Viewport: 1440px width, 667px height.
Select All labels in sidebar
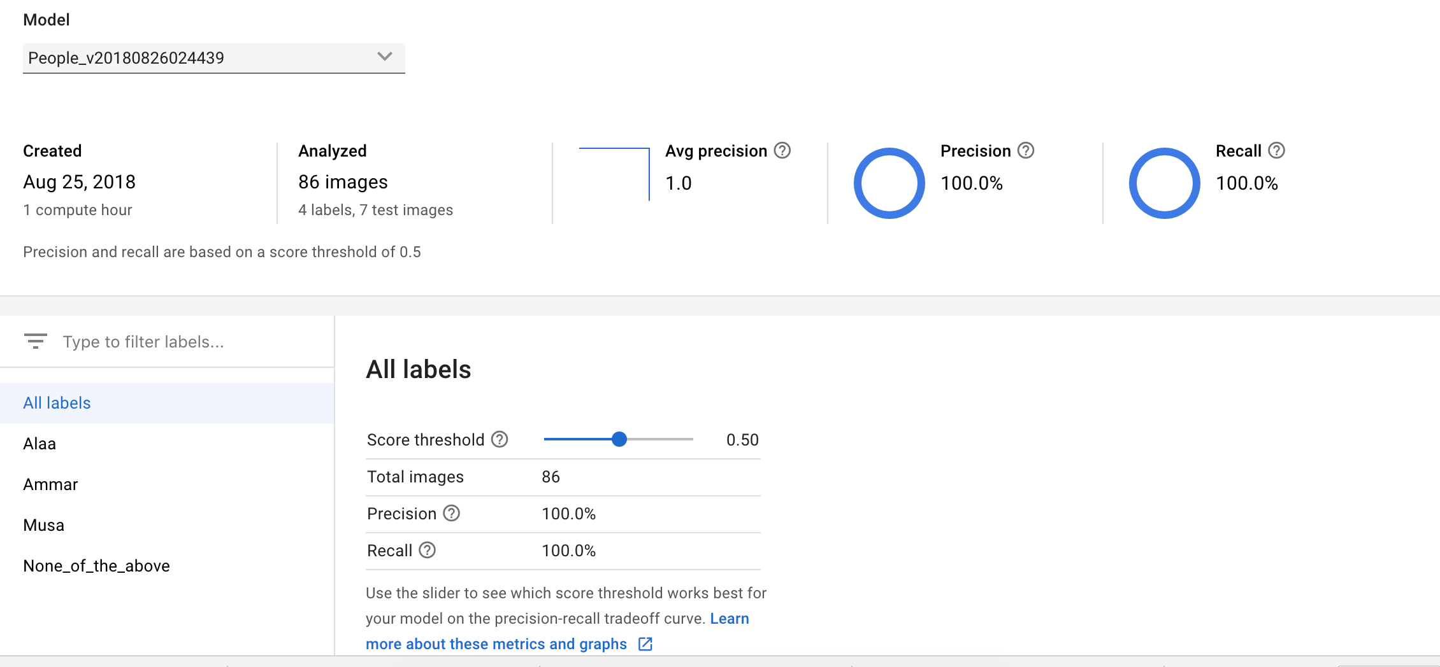click(x=57, y=403)
